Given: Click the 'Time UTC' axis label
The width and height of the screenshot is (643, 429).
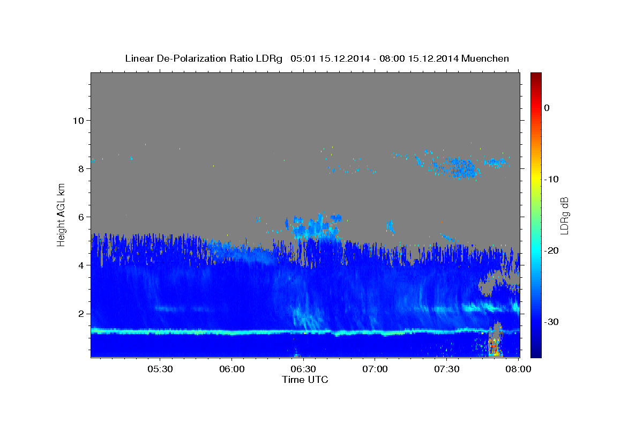Looking at the screenshot, I should click(x=305, y=380).
